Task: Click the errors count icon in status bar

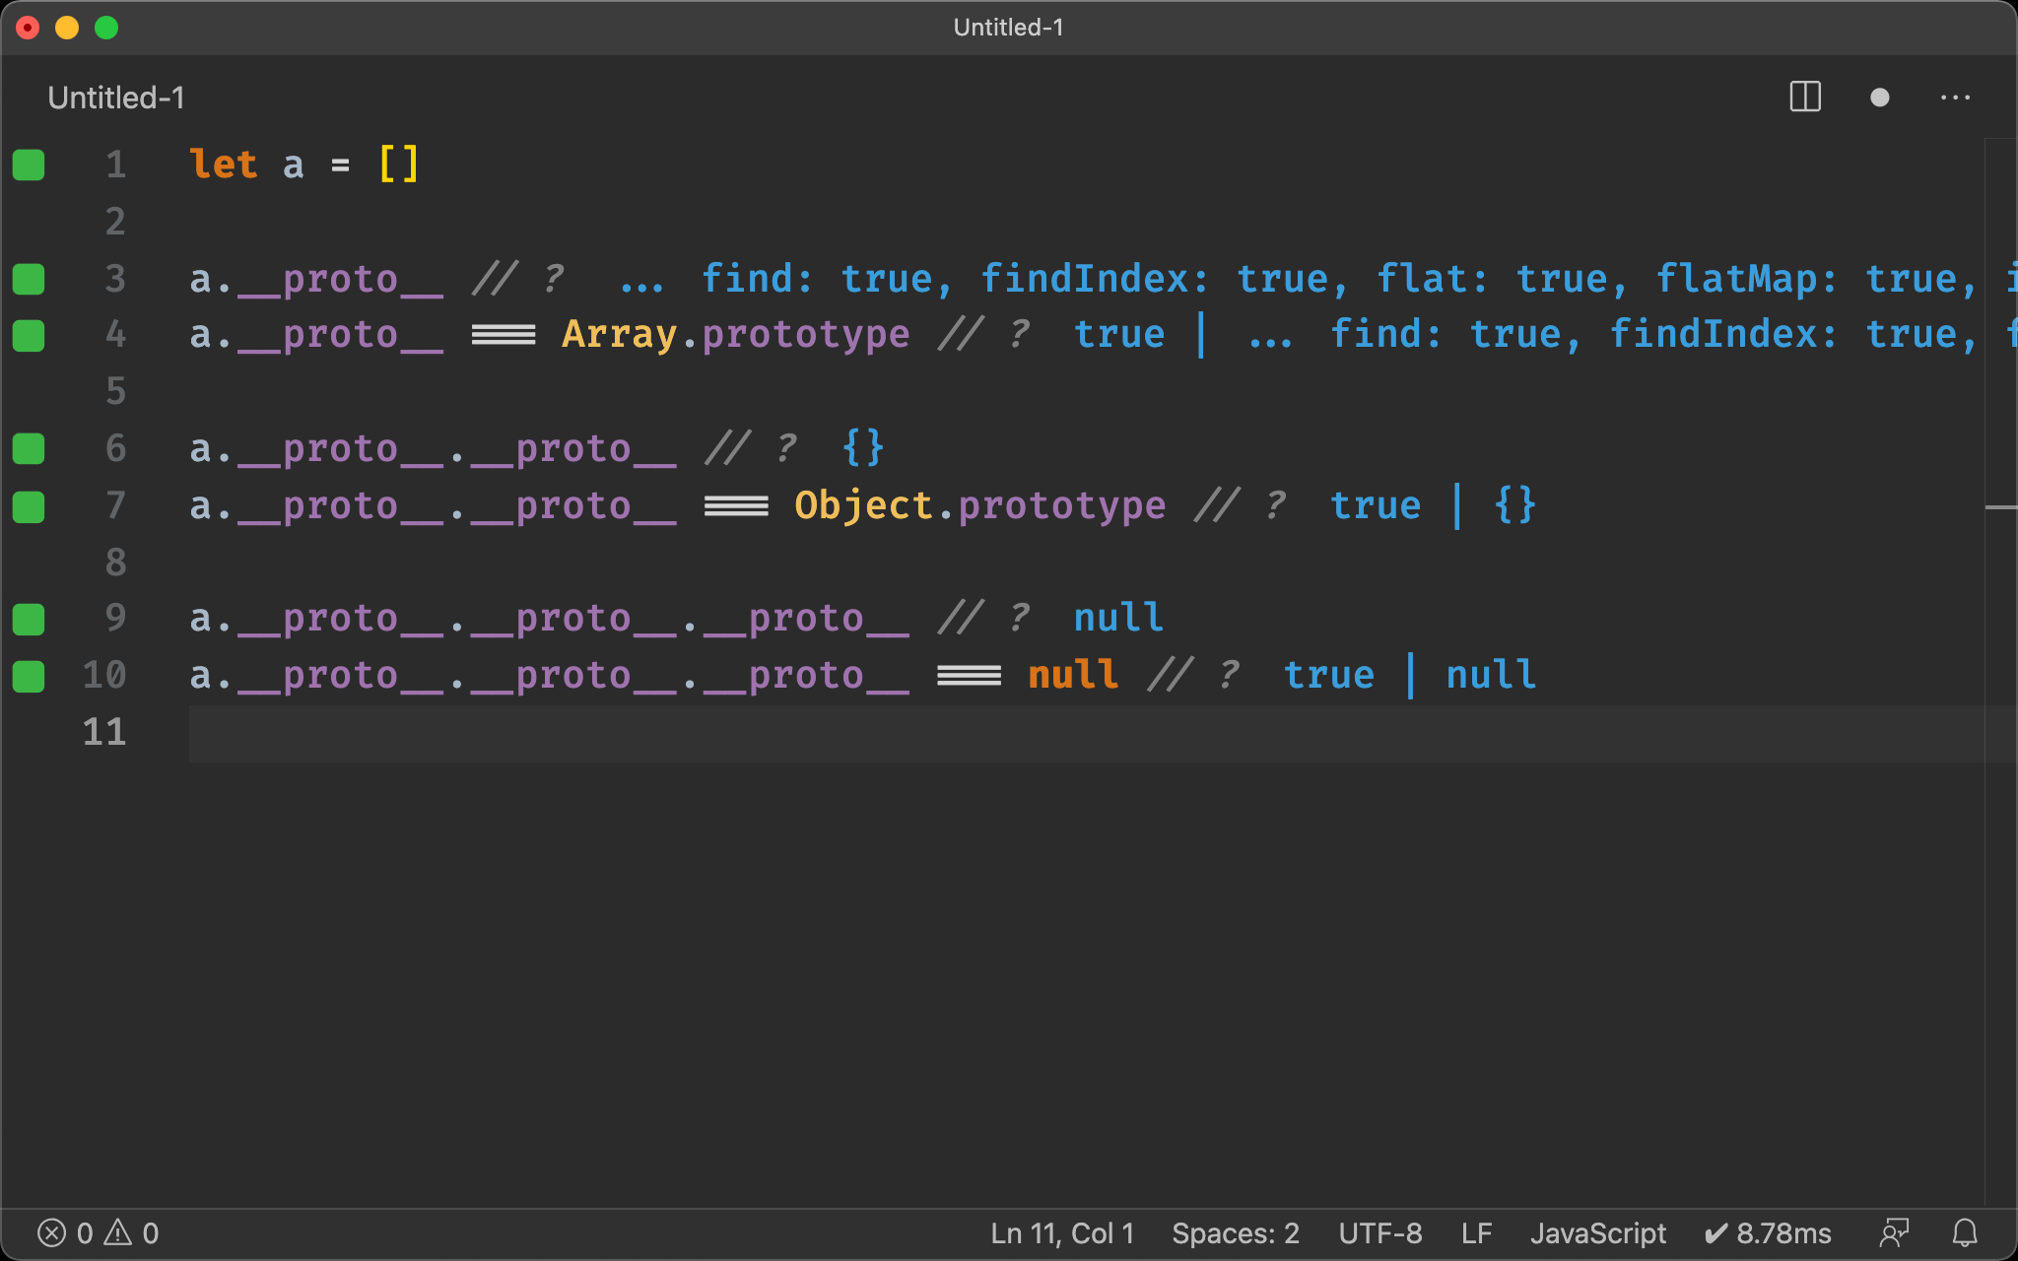Action: tap(52, 1232)
